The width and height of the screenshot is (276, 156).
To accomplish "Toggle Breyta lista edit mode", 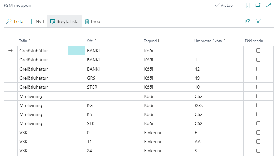I will point(64,21).
